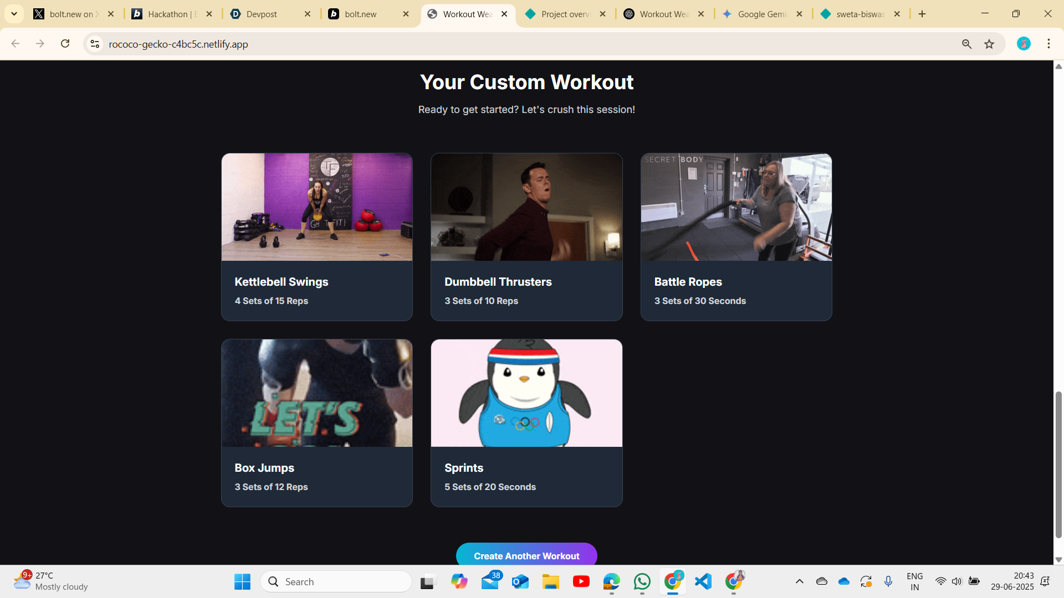Switch to the Google Gemini tab
Viewport: 1064px width, 598px height.
click(761, 14)
